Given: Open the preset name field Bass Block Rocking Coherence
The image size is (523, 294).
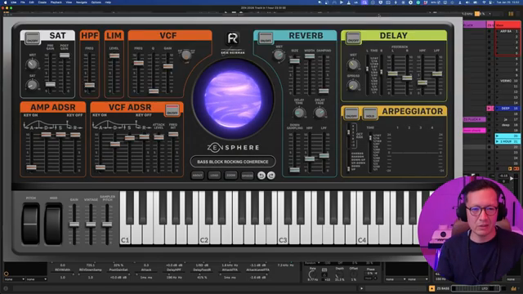Looking at the screenshot, I should (x=233, y=162).
